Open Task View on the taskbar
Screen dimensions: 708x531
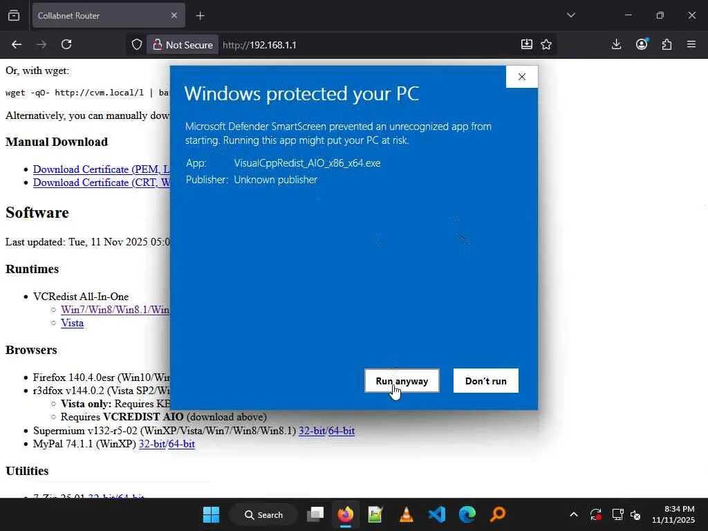[x=315, y=514]
